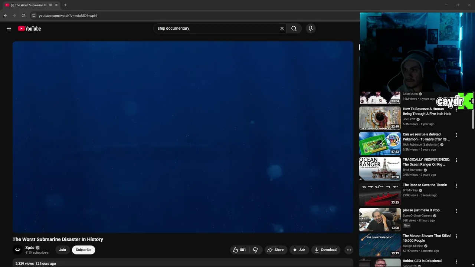
Task: Open 'The Meteor Shower That Killed' title
Action: pos(427,238)
